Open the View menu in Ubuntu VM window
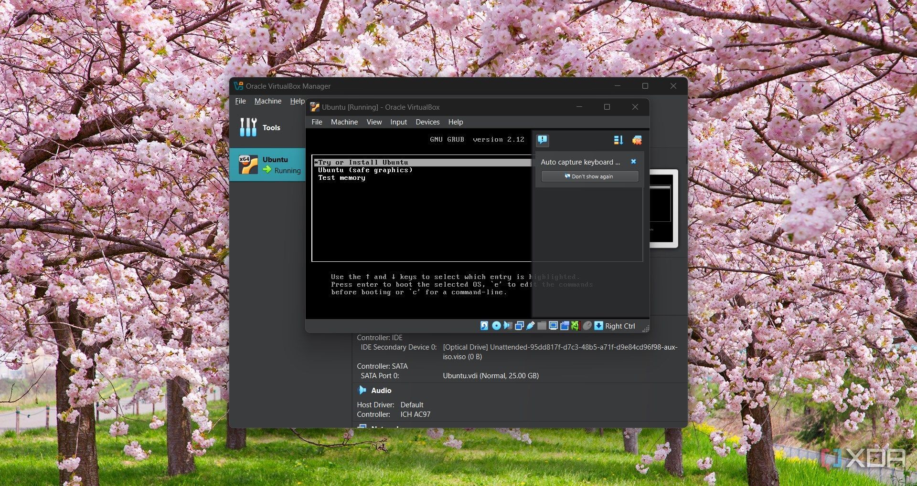917x486 pixels. 374,122
